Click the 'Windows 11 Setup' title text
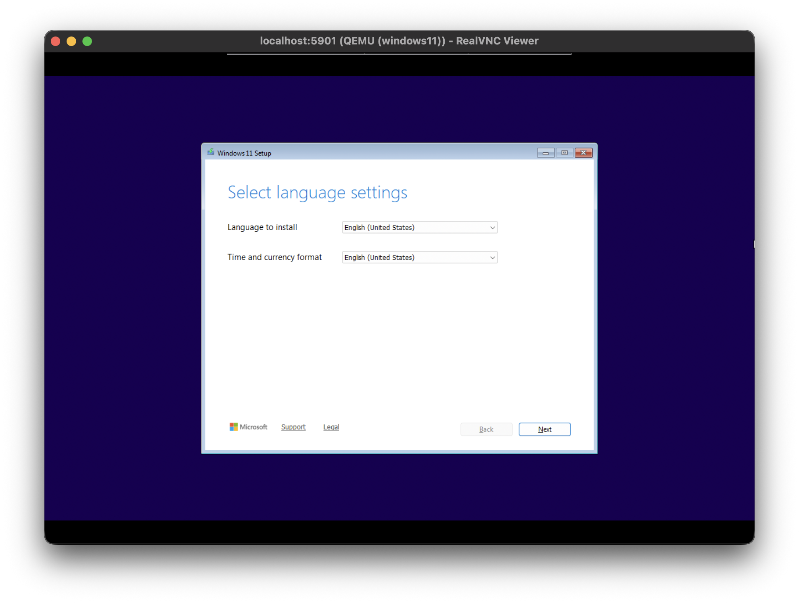This screenshot has height=603, width=799. pos(244,153)
